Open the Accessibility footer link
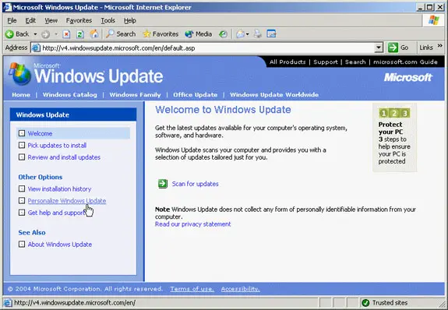 pos(240,289)
